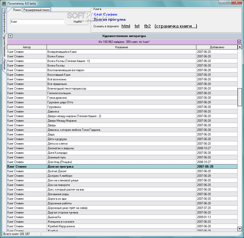Select the row Женщина в комнате

[x=122, y=222]
